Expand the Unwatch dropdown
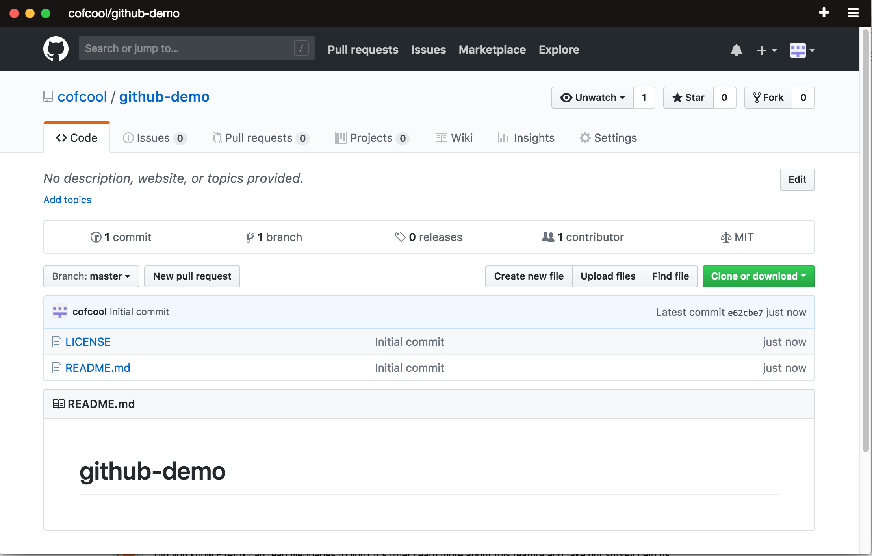Screen dimensions: 872x556 [x=593, y=98]
